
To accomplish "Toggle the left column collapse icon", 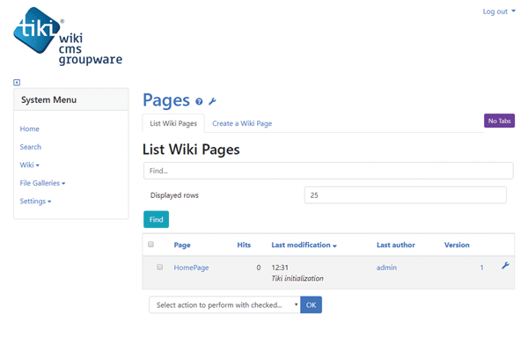I will click(x=17, y=83).
